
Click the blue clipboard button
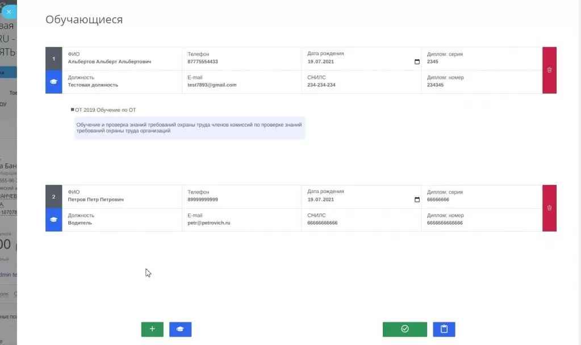(444, 329)
